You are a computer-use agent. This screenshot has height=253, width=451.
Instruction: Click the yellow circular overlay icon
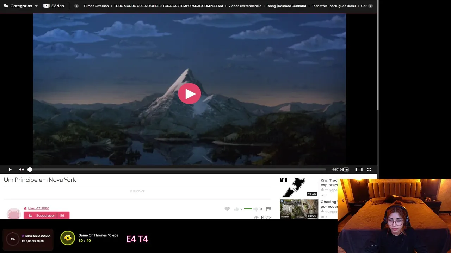[x=68, y=238]
